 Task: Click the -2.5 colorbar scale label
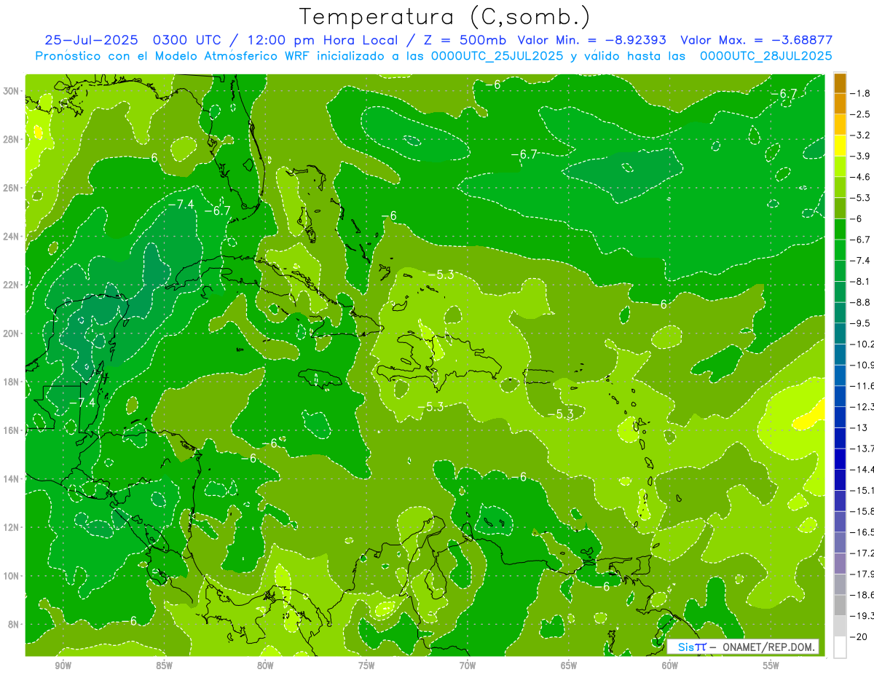coord(860,114)
